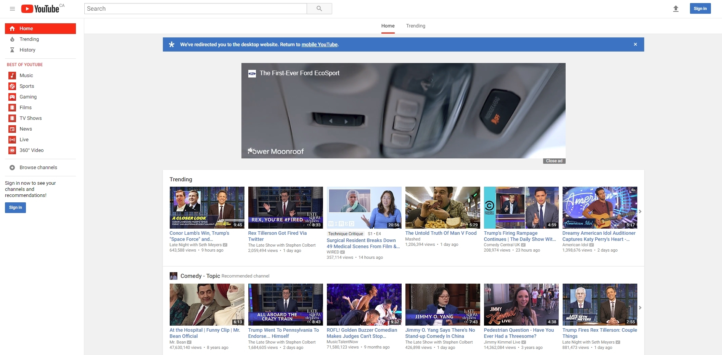Viewport: 722px width, 355px height.
Task: Click the Live category icon
Action: [12, 140]
